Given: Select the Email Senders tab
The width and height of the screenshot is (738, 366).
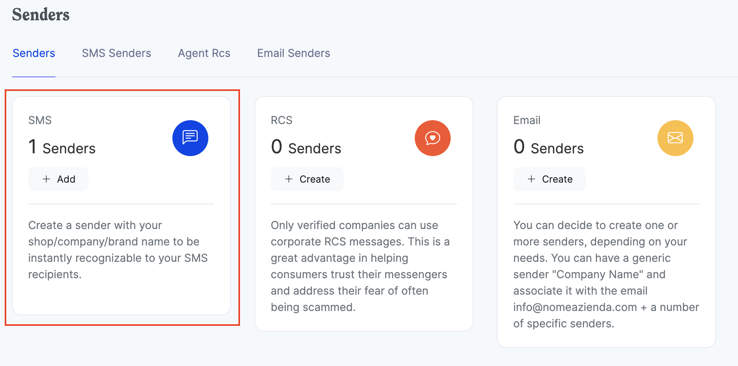Looking at the screenshot, I should tap(294, 53).
